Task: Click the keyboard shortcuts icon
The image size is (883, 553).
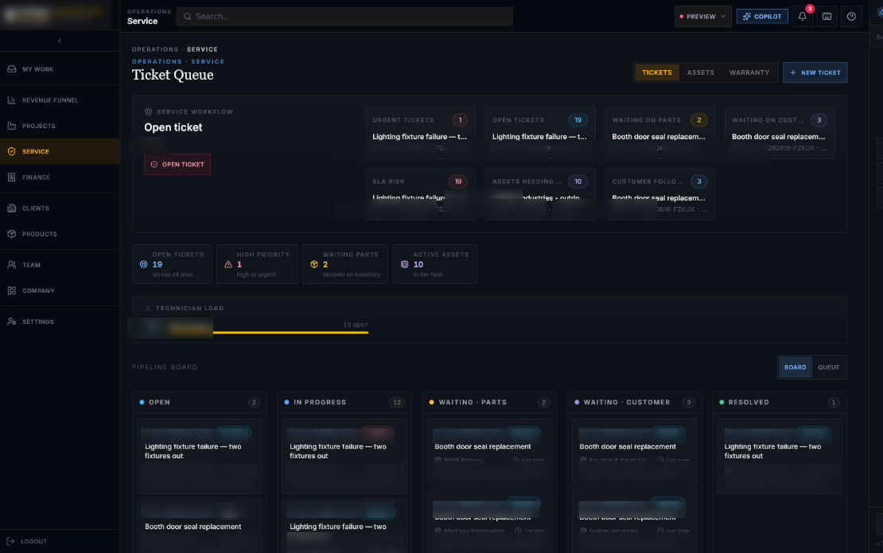Action: [827, 17]
